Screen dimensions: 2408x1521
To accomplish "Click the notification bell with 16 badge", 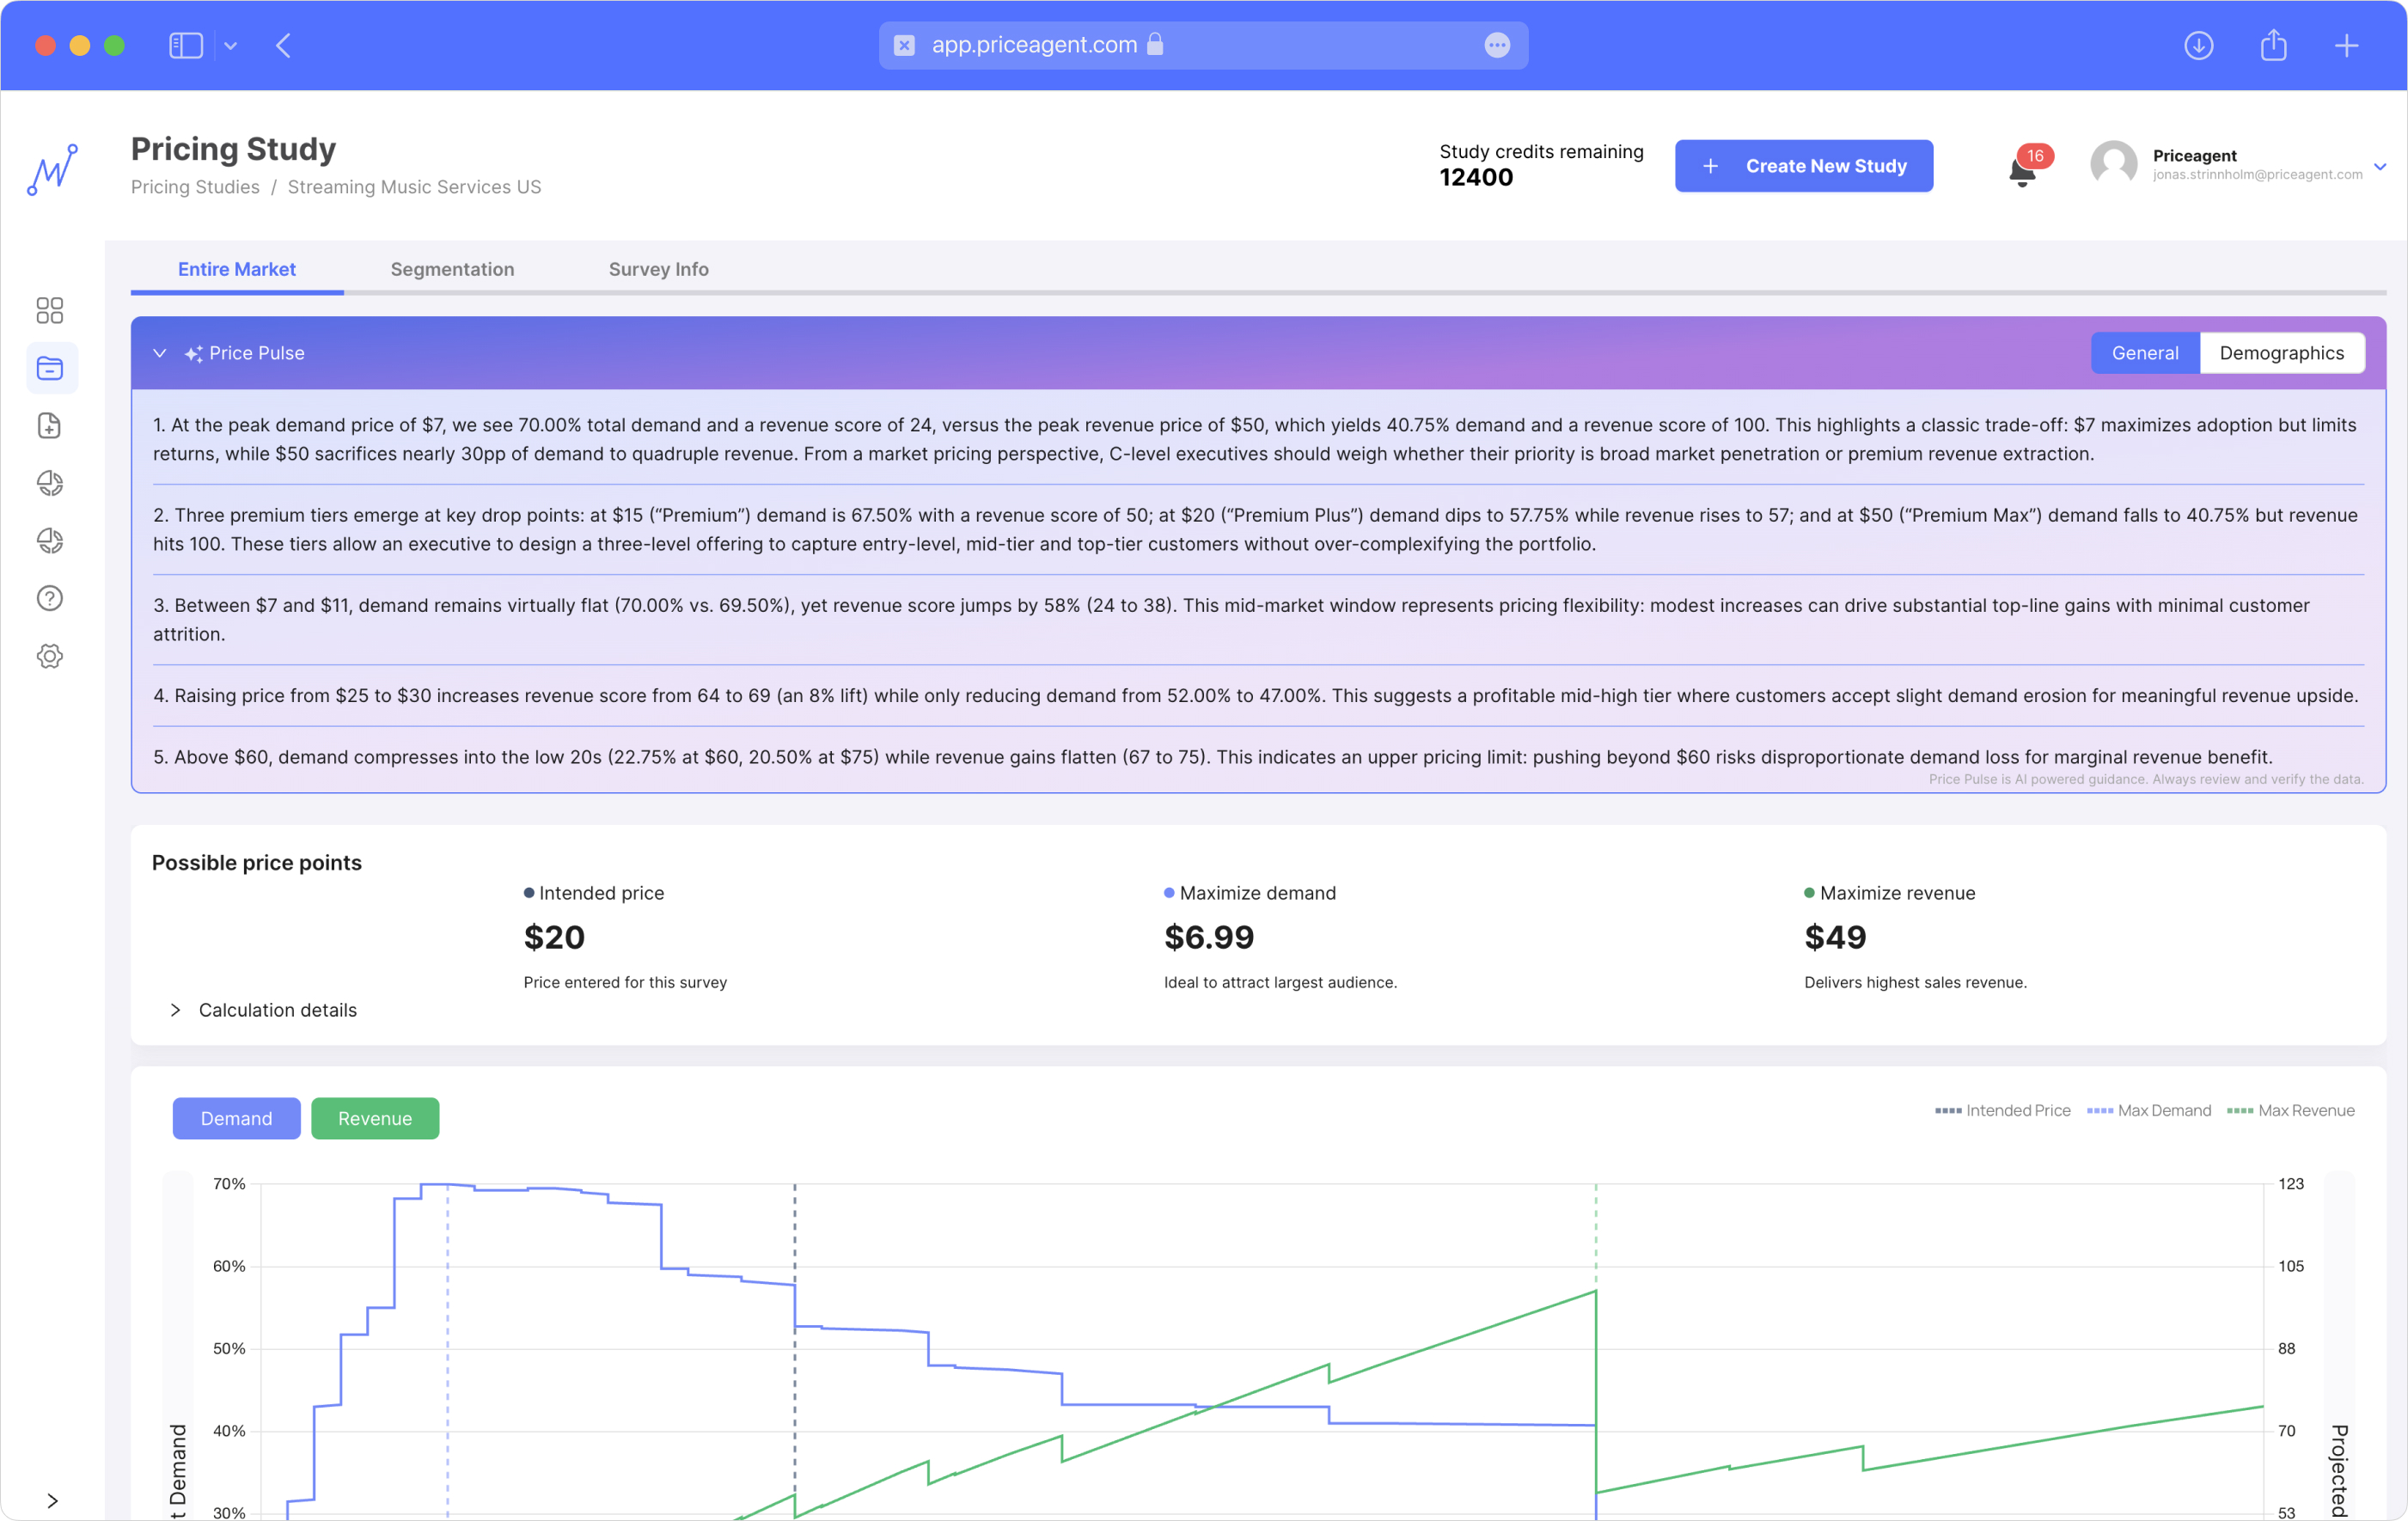I will 2022,170.
